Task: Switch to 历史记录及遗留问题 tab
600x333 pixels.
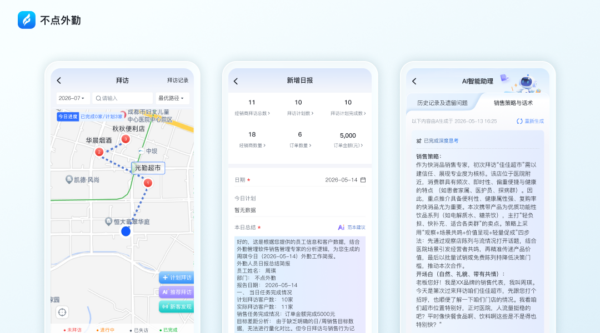Action: [x=442, y=103]
